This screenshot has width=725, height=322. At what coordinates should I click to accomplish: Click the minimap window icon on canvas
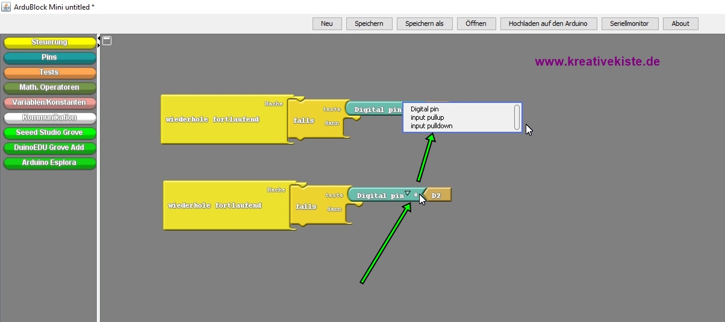click(107, 40)
